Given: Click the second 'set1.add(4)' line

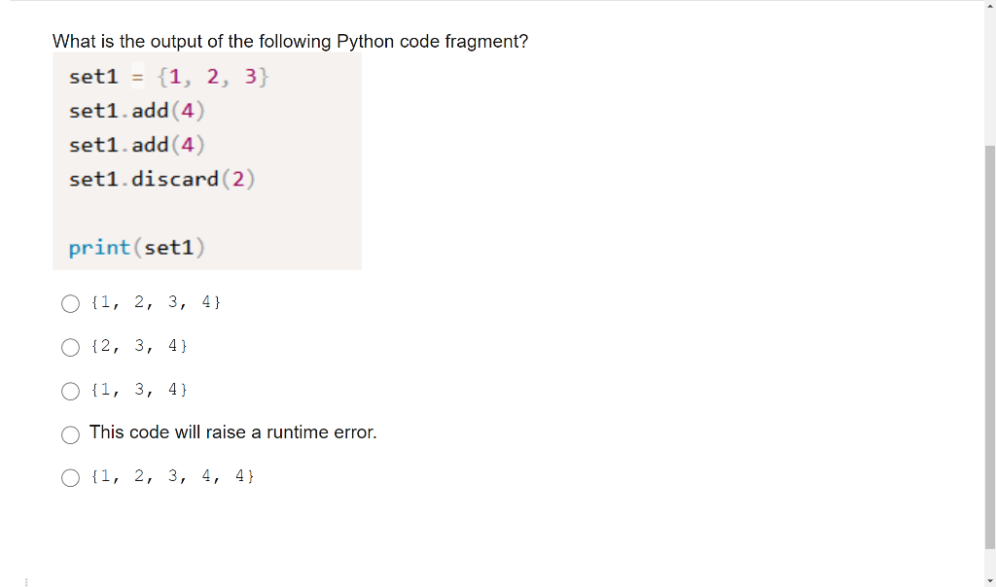Looking at the screenshot, I should (136, 144).
